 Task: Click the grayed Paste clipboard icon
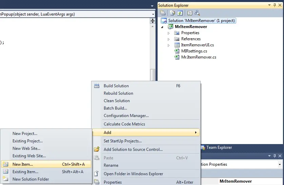pyautogui.click(x=97, y=158)
